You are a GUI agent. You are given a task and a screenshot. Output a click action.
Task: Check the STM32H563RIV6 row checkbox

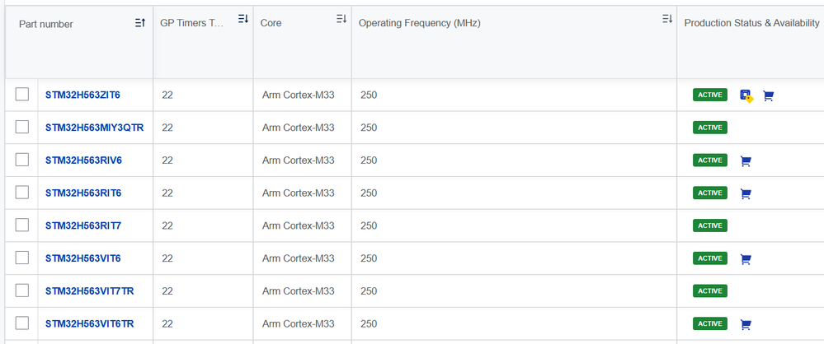point(22,160)
